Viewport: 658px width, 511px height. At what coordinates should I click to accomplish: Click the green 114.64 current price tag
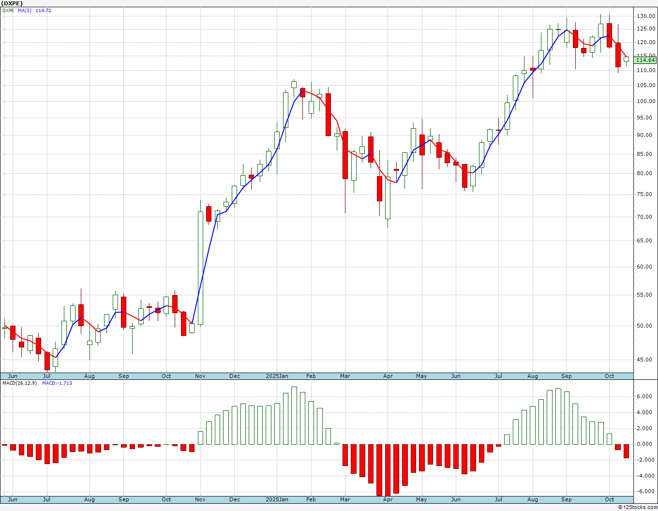coord(645,60)
